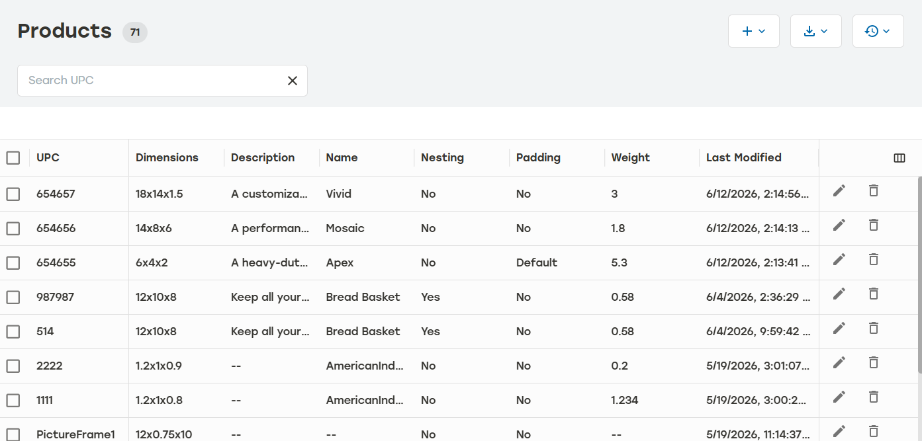Edit the PictureFrame1 product row

839,431
